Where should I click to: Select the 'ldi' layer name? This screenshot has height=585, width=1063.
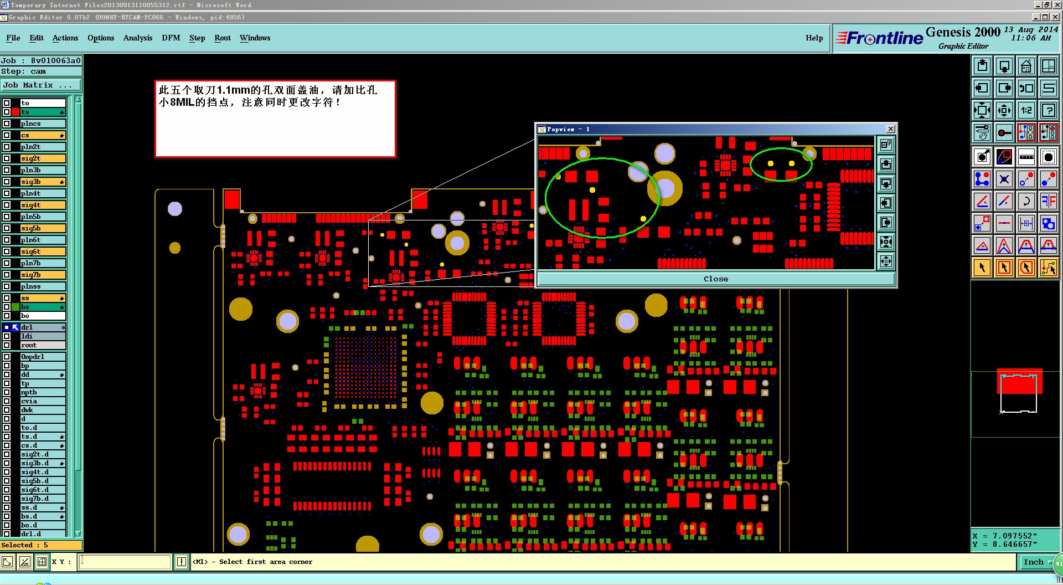(x=43, y=336)
